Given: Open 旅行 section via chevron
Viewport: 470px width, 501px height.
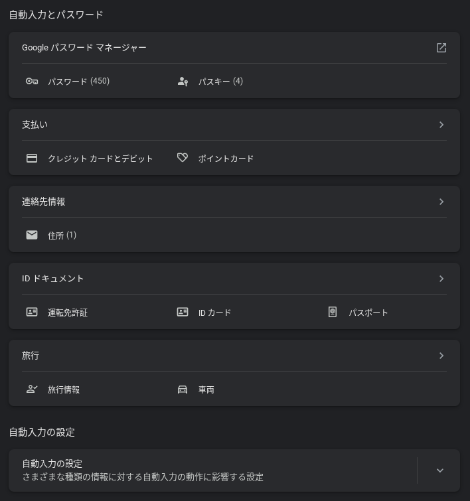Looking at the screenshot, I should coord(441,356).
